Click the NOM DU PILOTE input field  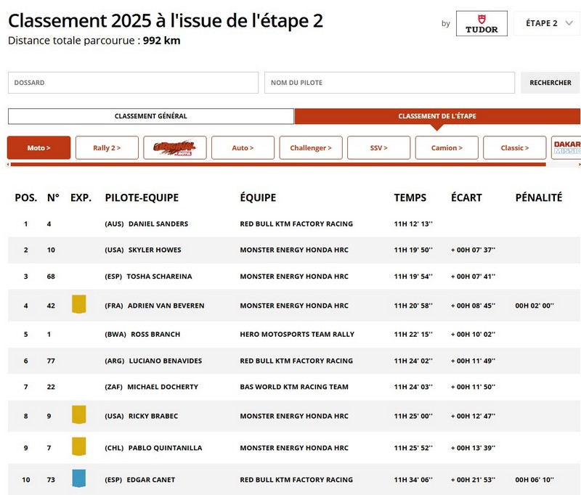(389, 83)
